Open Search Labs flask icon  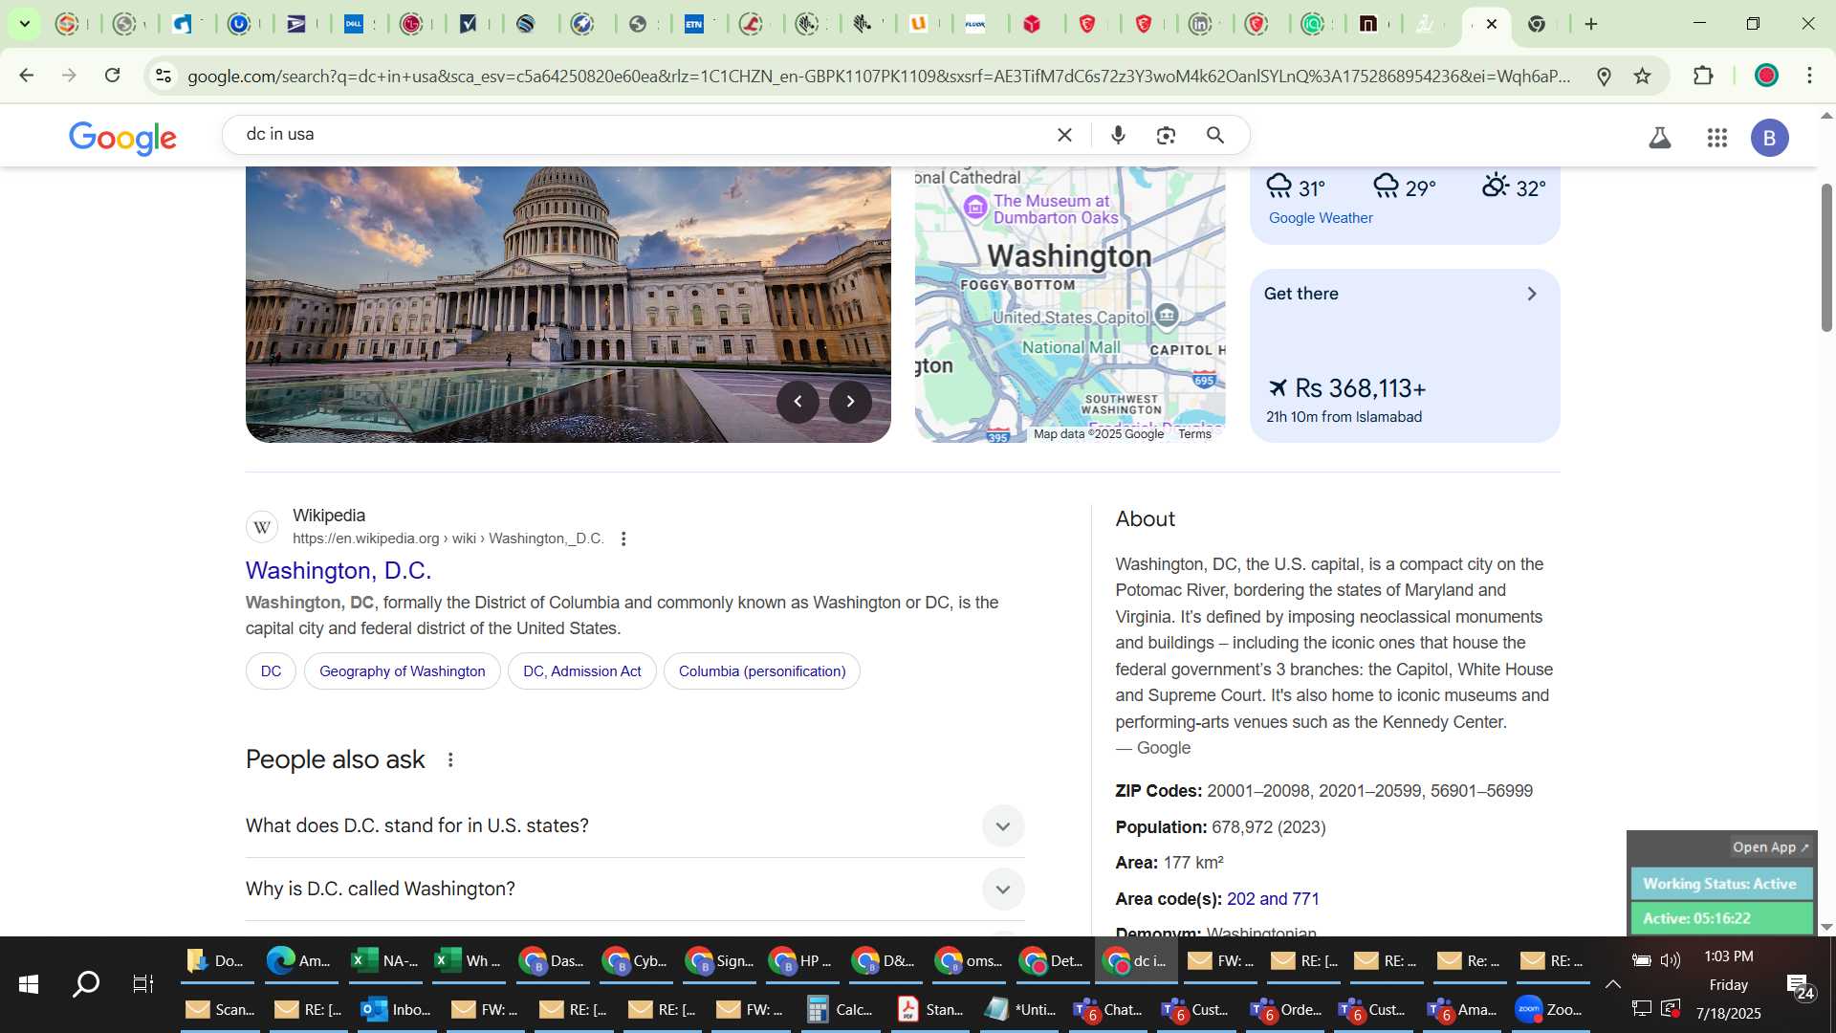click(x=1660, y=138)
